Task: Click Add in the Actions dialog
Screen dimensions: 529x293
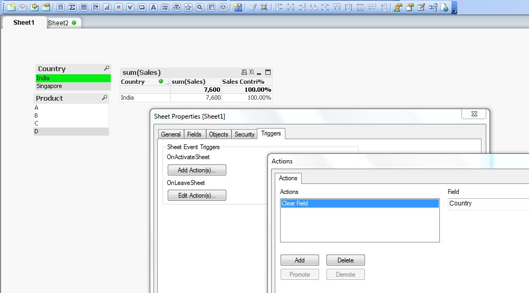Action: click(x=300, y=260)
